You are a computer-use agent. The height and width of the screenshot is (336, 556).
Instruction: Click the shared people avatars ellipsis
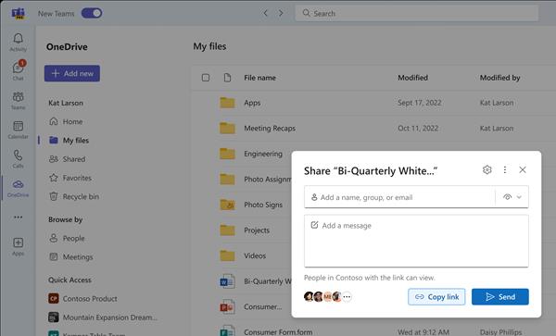pos(347,297)
